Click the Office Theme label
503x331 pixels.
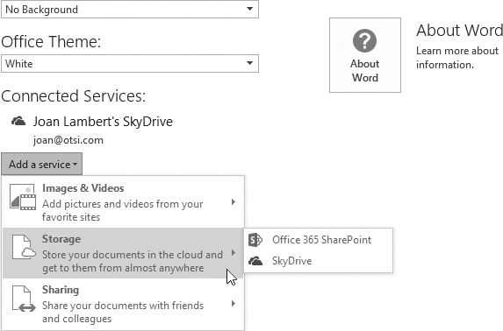[x=51, y=42]
